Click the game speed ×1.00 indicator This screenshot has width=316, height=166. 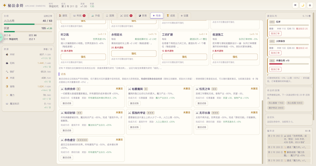84,6
